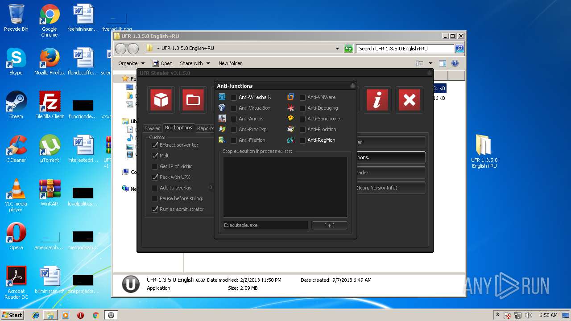The width and height of the screenshot is (571, 321).
Task: Open UFR 1.3.5.0 English+RU desktop folder
Action: pos(484,152)
